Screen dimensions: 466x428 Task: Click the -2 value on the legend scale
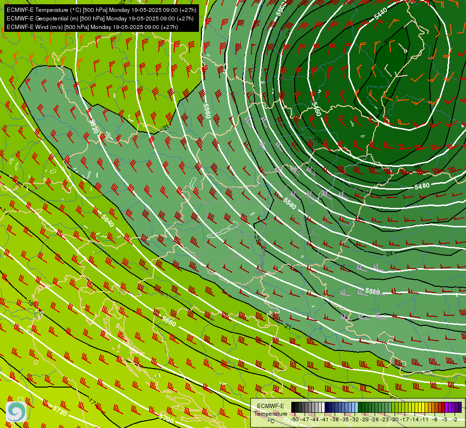pos(455,420)
